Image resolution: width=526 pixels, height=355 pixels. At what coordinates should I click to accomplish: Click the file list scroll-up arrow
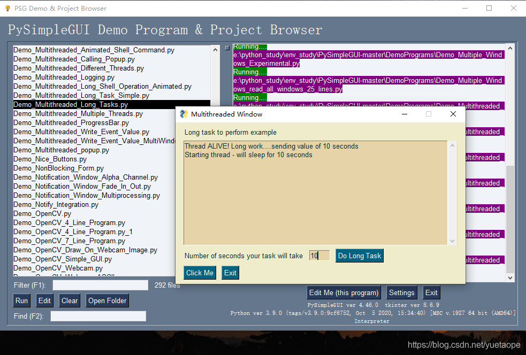pyautogui.click(x=215, y=50)
